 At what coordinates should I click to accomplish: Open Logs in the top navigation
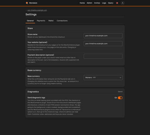tap(104, 3)
